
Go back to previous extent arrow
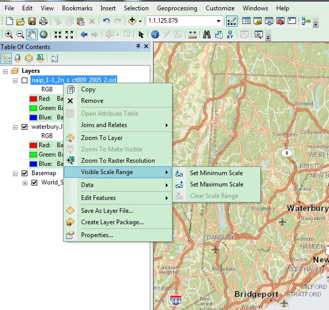coord(84,35)
